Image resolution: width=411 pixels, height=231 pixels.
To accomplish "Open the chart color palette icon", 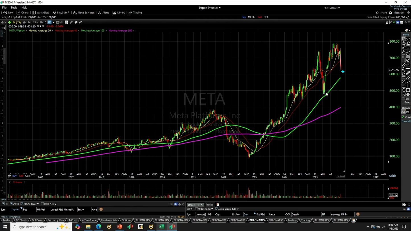I will point(406,30).
